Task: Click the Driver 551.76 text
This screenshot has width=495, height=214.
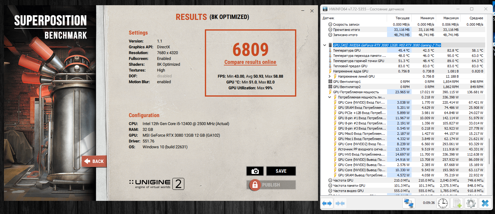Action: [x=142, y=141]
